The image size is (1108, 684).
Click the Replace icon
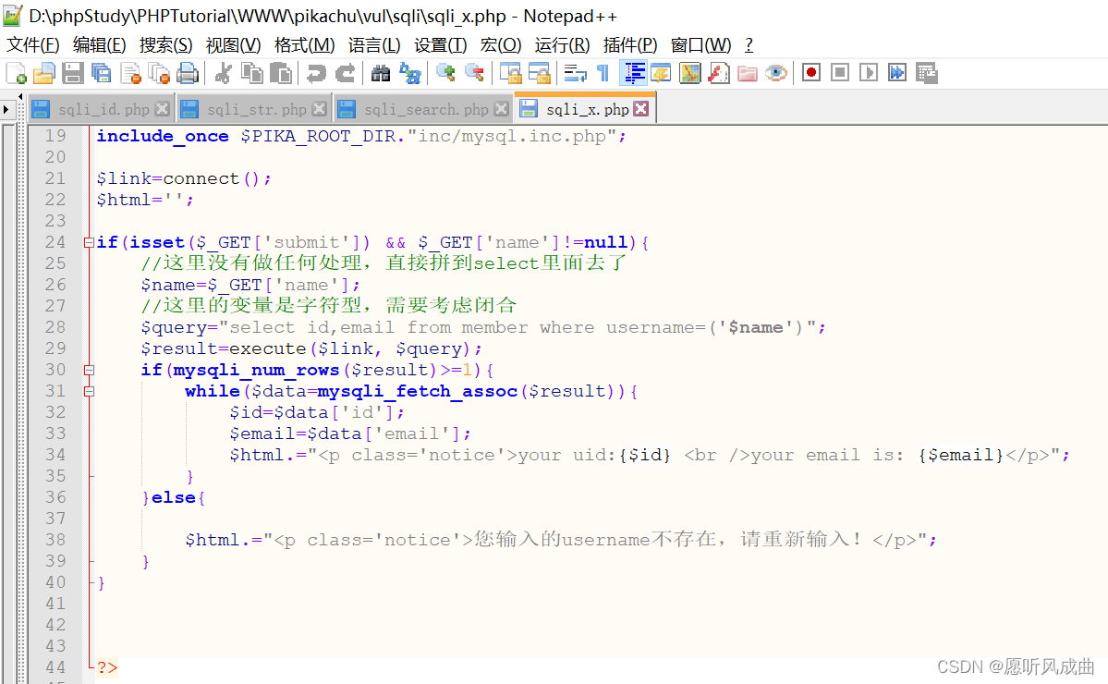[410, 73]
